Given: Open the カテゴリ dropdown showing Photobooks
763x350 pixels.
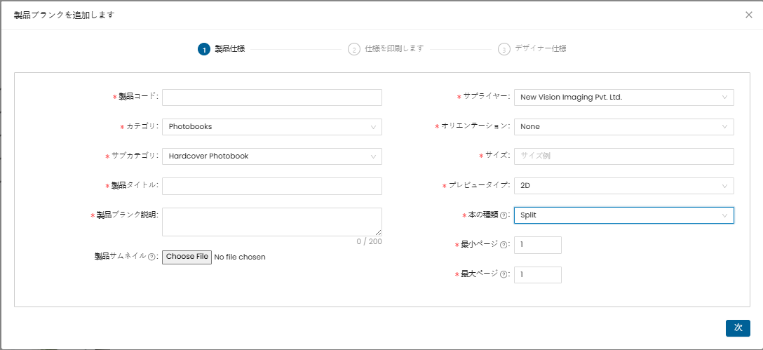Looking at the screenshot, I should pyautogui.click(x=271, y=127).
